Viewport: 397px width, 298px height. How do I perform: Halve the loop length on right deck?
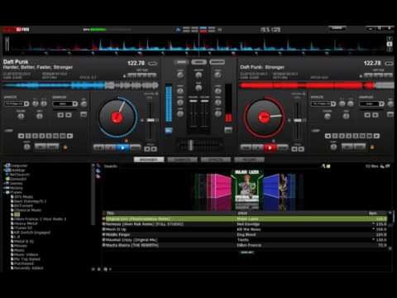[328, 136]
